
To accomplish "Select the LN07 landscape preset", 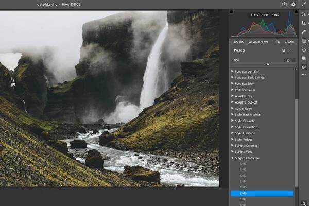I will coord(243,199).
